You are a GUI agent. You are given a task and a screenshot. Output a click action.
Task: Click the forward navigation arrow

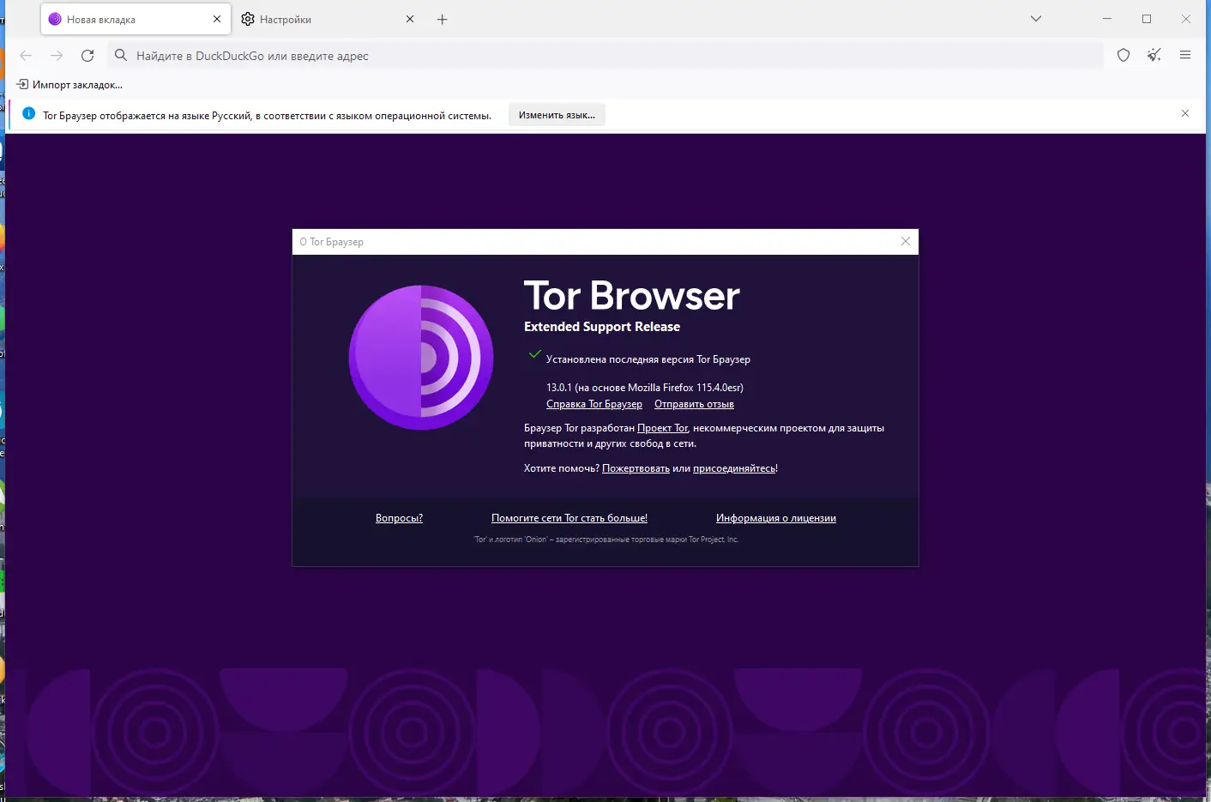[x=57, y=56]
